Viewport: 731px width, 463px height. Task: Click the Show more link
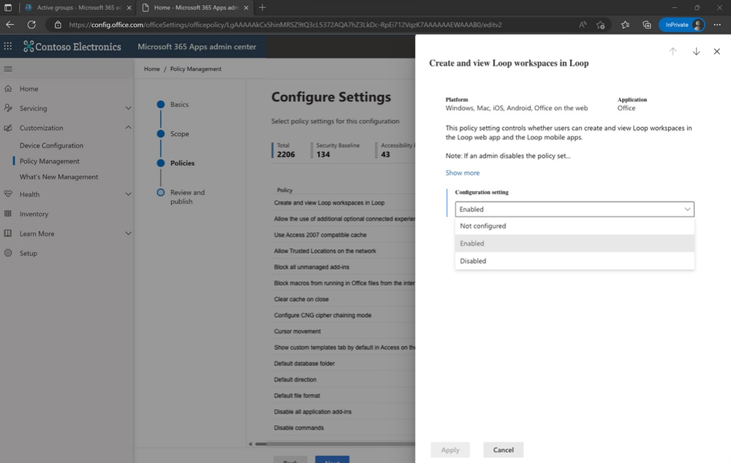pos(462,173)
